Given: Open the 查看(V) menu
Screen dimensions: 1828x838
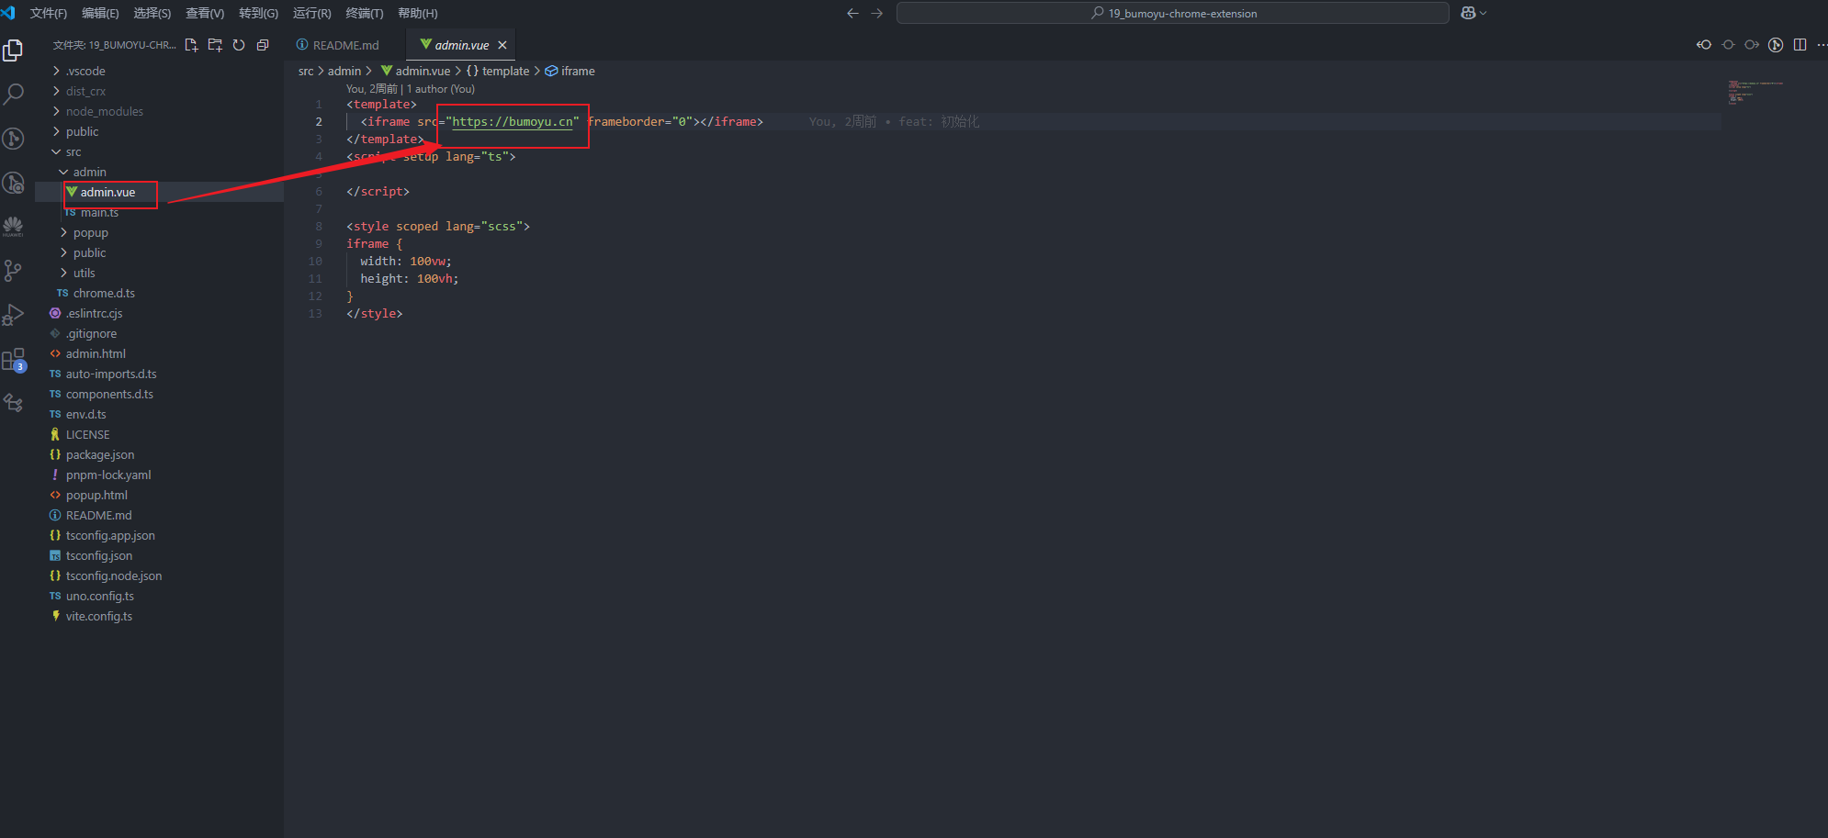Looking at the screenshot, I should pyautogui.click(x=205, y=13).
